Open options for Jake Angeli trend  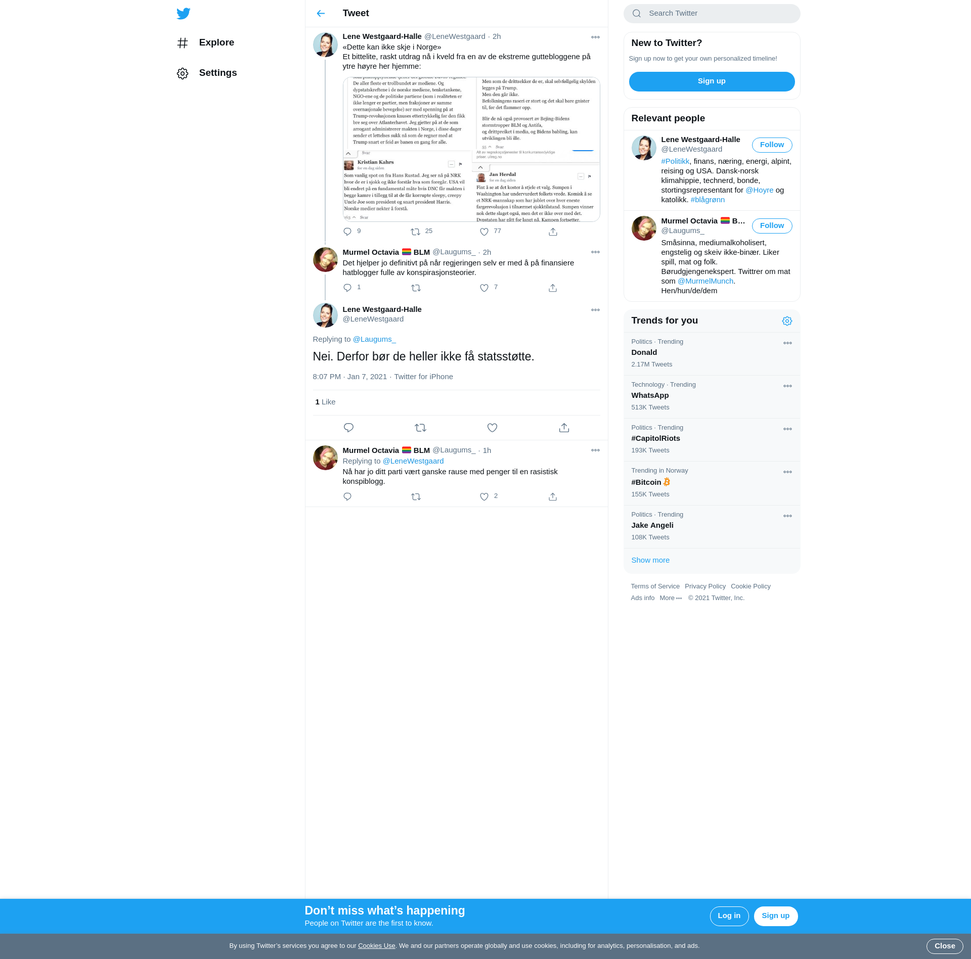[x=787, y=516]
